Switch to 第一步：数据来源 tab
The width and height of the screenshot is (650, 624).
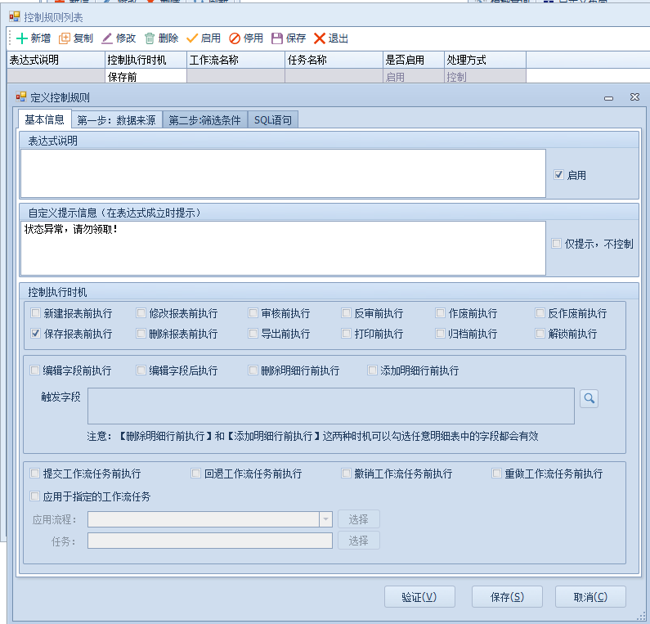116,120
